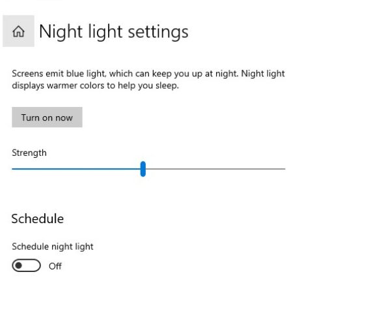Click the Strength label above the slider
The height and width of the screenshot is (334, 369).
[x=29, y=153]
